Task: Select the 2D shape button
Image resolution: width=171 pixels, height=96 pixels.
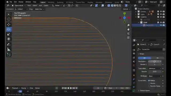Action: [144, 58]
